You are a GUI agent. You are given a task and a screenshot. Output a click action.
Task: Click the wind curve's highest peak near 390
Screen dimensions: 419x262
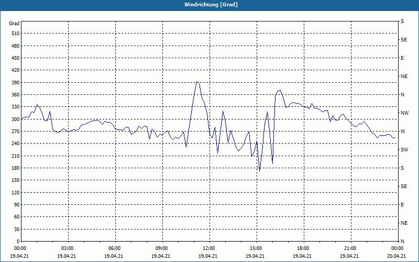pos(197,82)
